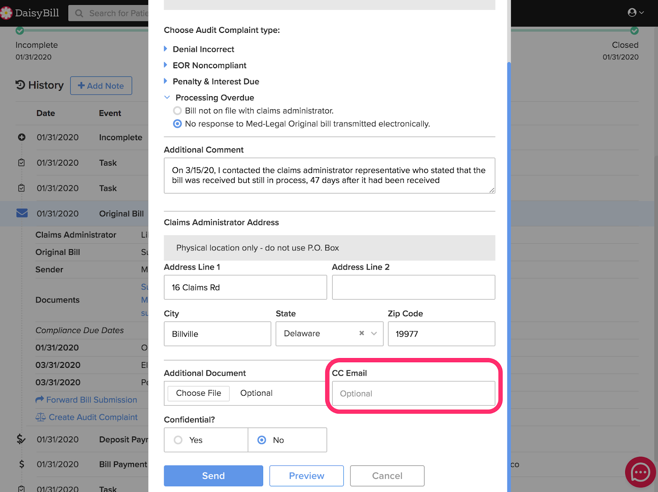Clear the Delaware state selection
The height and width of the screenshot is (492, 658).
(362, 333)
